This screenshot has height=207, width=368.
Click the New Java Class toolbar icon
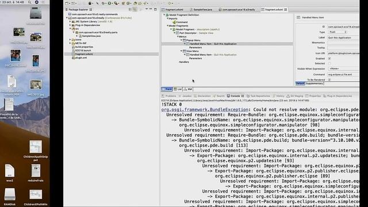[128, 3]
